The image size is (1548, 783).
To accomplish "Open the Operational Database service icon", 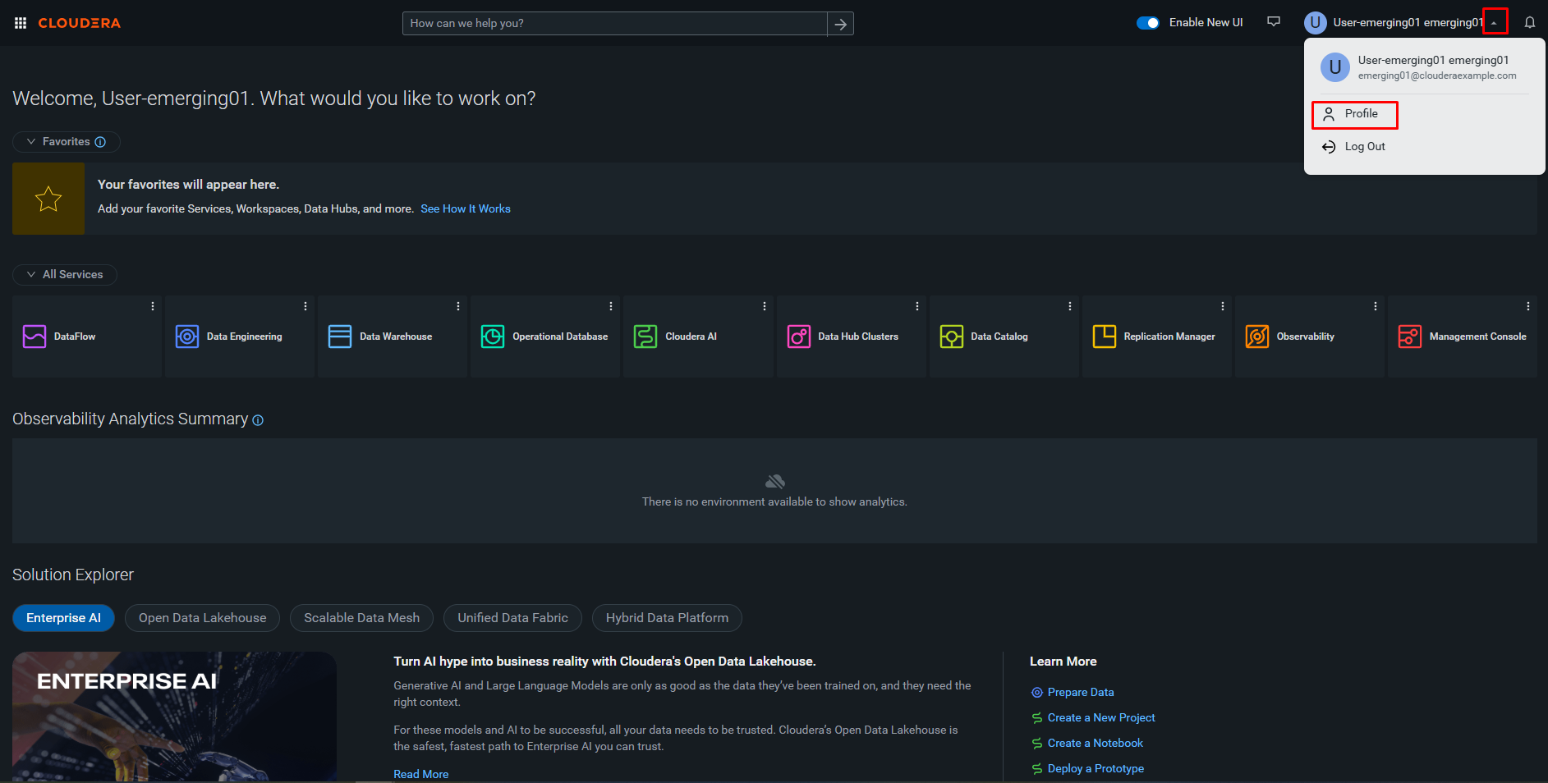I will coord(493,337).
